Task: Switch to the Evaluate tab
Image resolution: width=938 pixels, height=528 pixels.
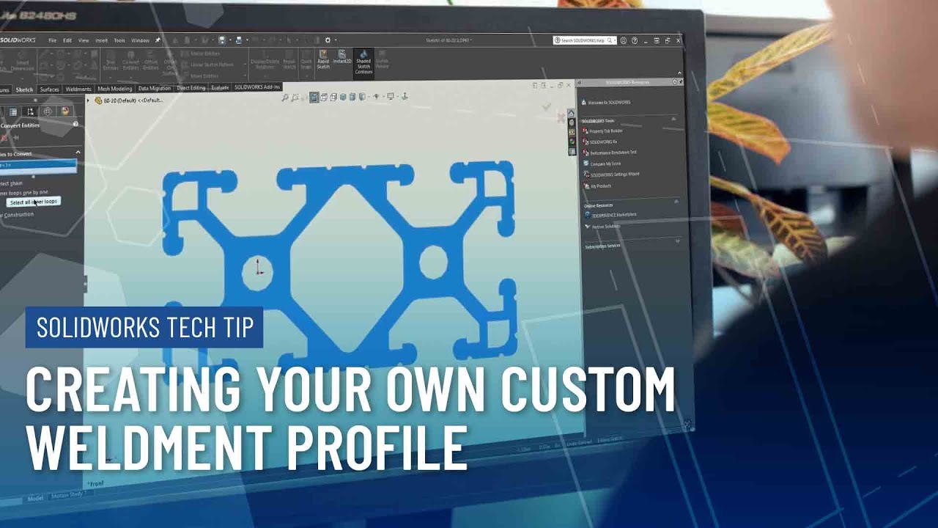Action: [x=220, y=88]
